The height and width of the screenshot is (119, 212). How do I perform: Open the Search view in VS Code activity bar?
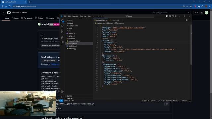click(62, 26)
